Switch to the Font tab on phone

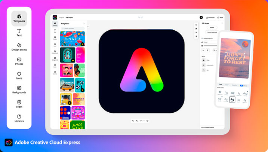tap(220, 84)
